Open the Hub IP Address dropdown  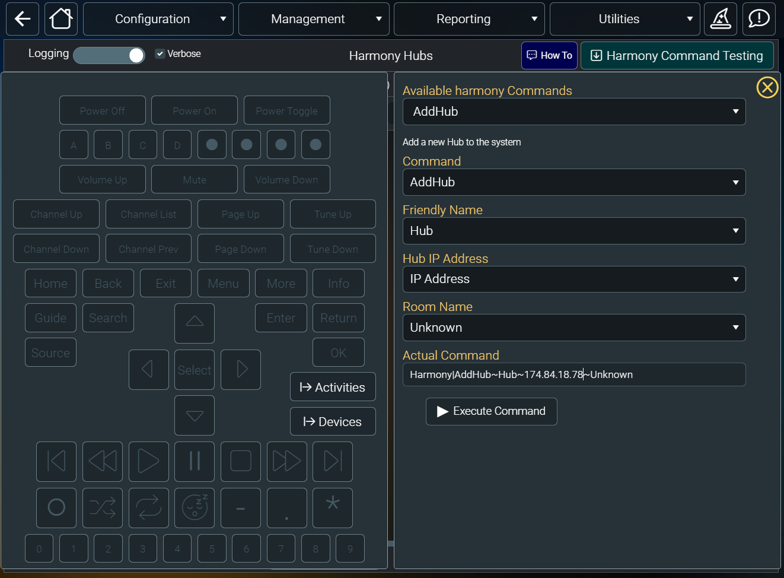click(574, 279)
